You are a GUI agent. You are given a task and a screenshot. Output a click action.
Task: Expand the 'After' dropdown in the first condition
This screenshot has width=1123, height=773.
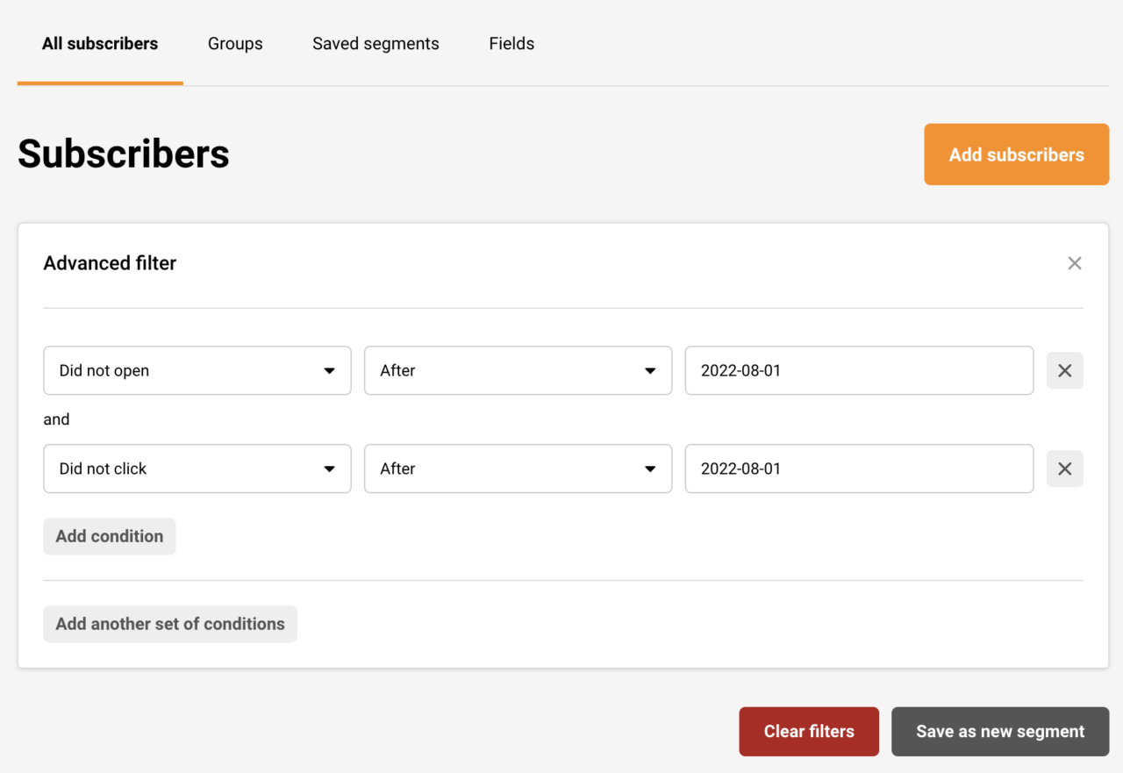coord(518,370)
